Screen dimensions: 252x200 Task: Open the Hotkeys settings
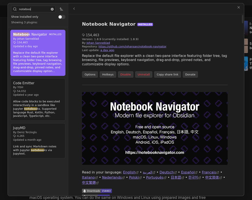pyautogui.click(x=108, y=74)
